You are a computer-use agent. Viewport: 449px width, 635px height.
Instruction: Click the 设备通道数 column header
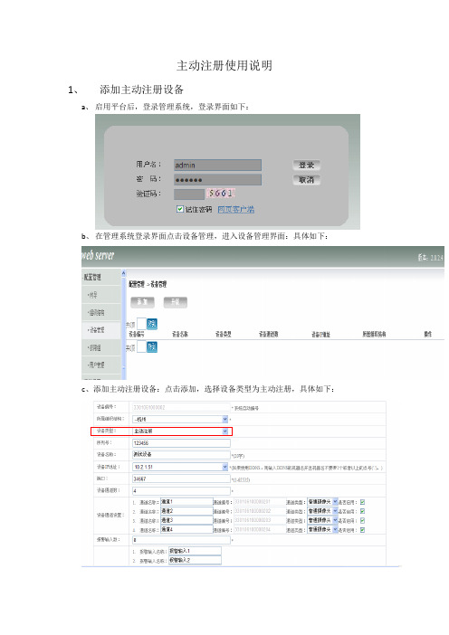268,334
